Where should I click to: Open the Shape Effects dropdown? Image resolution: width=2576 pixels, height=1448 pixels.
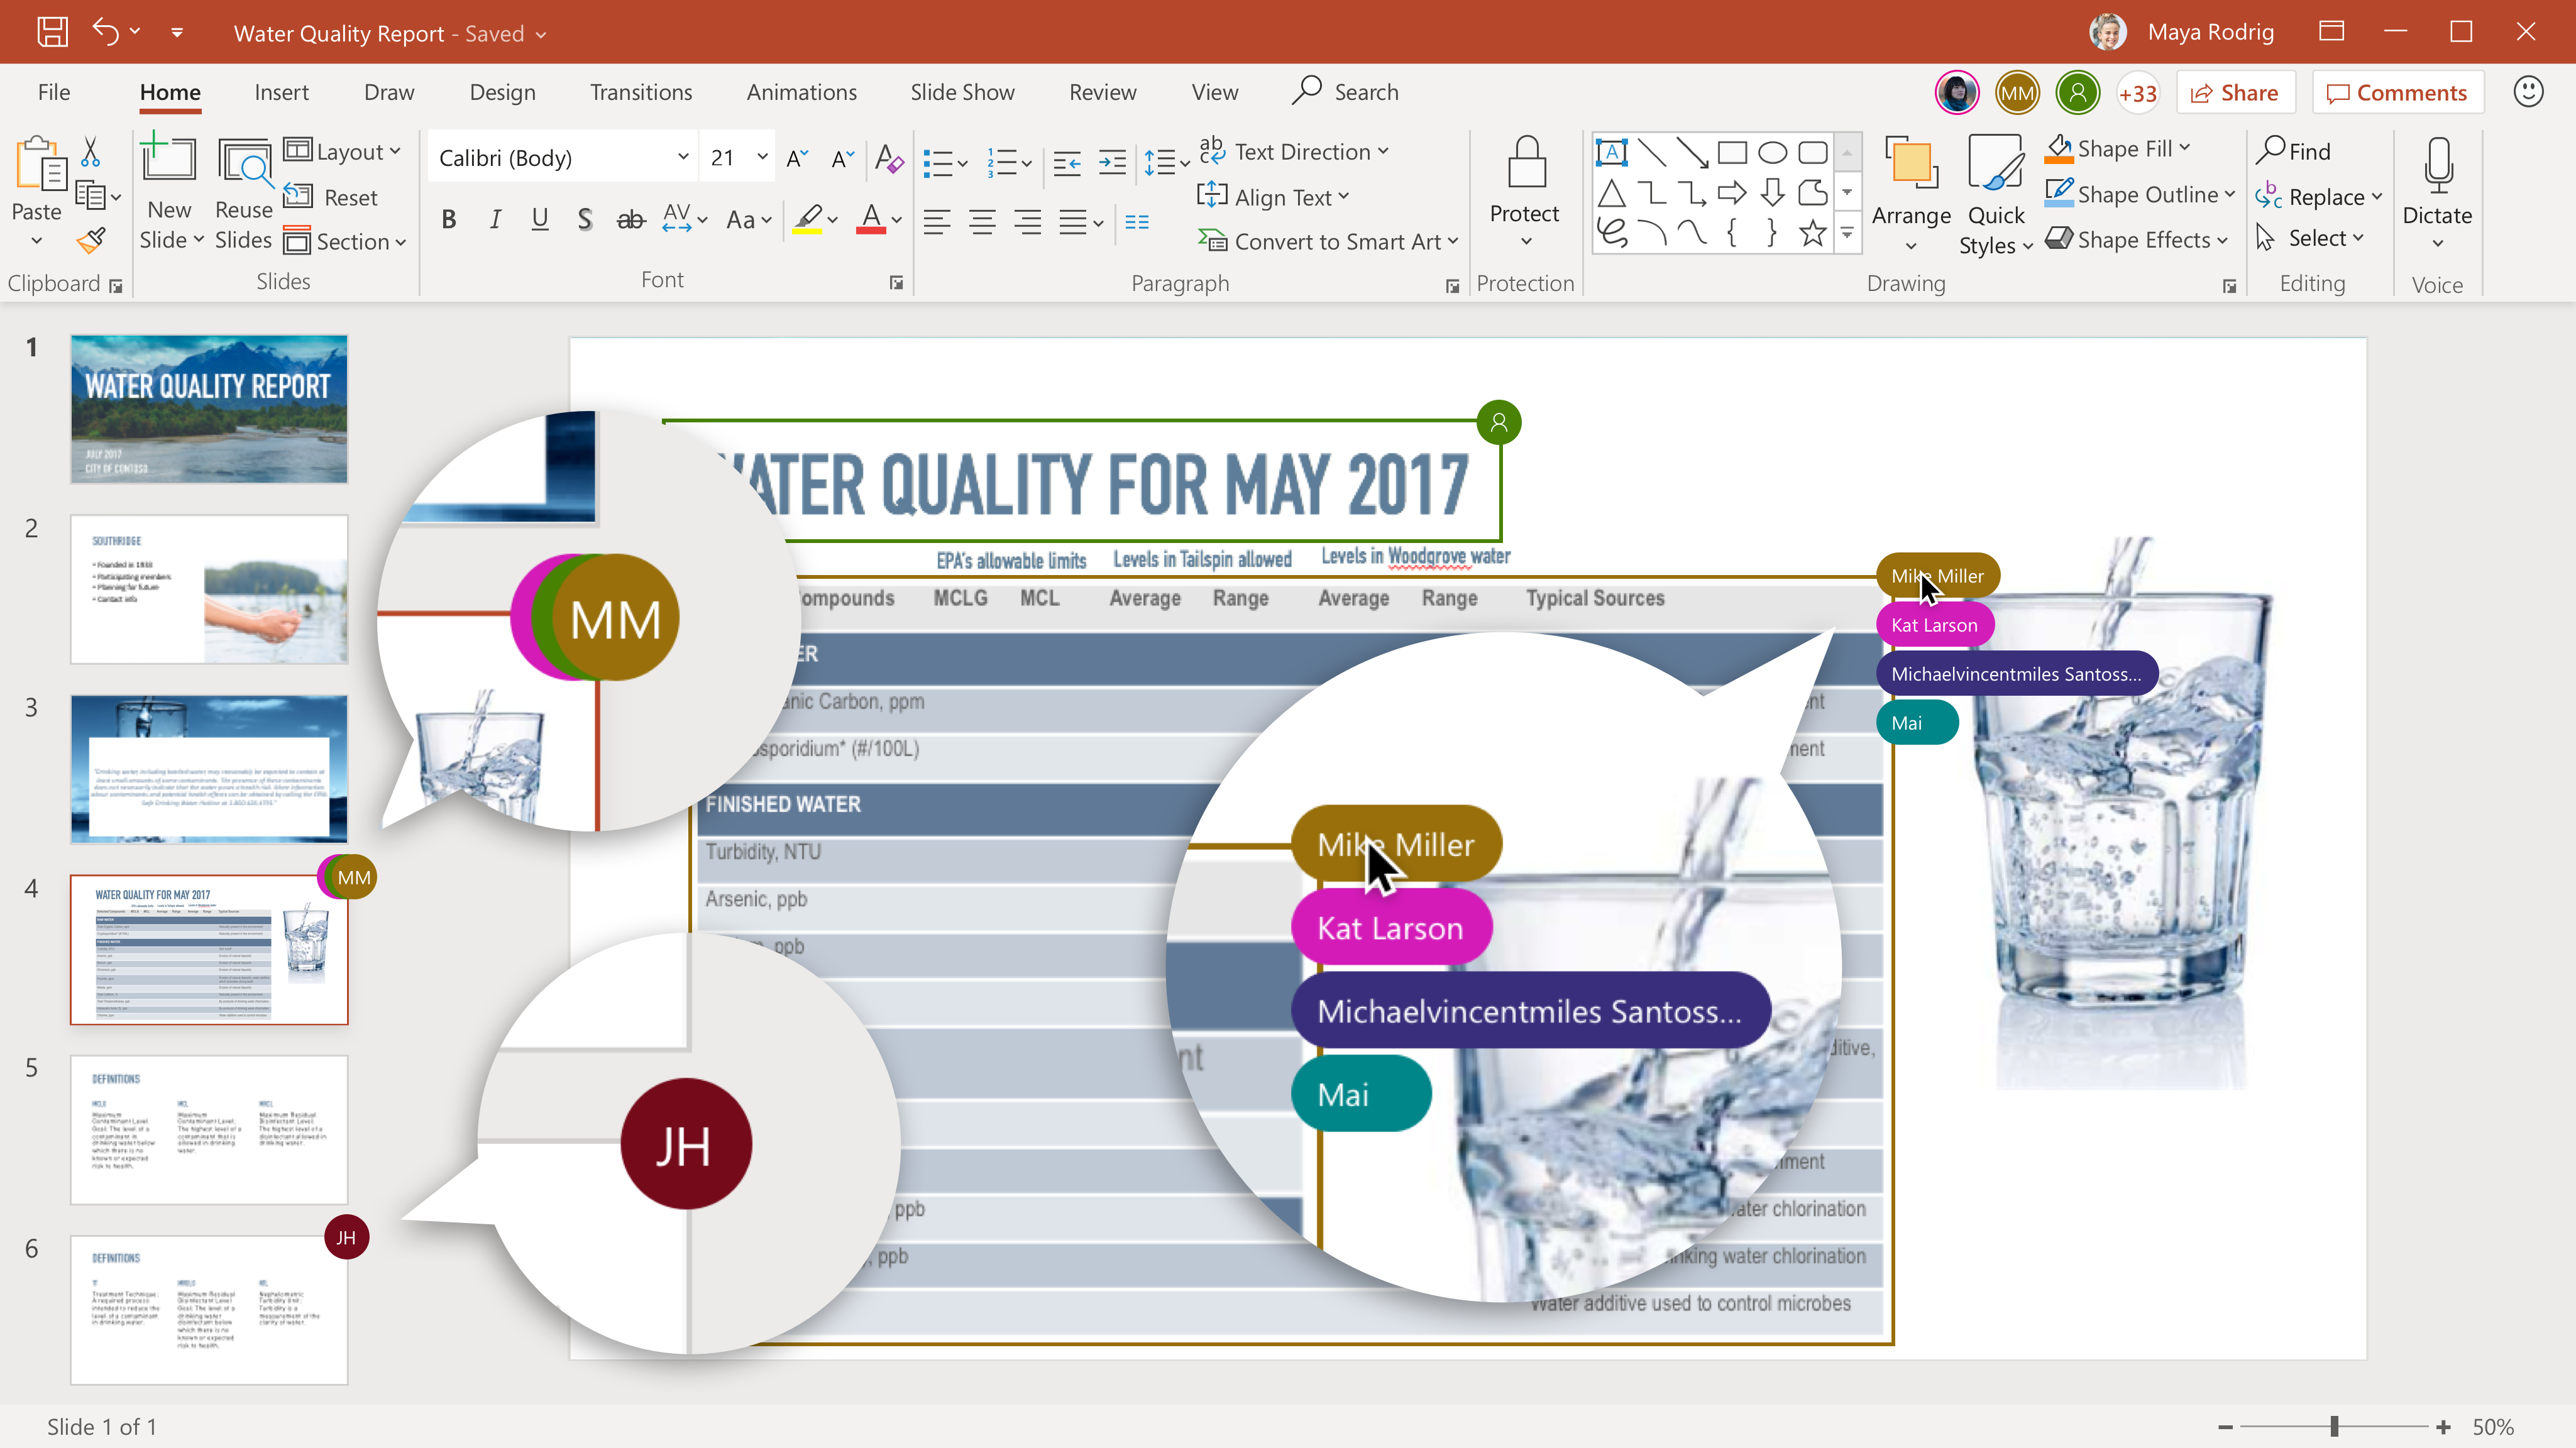[2136, 240]
